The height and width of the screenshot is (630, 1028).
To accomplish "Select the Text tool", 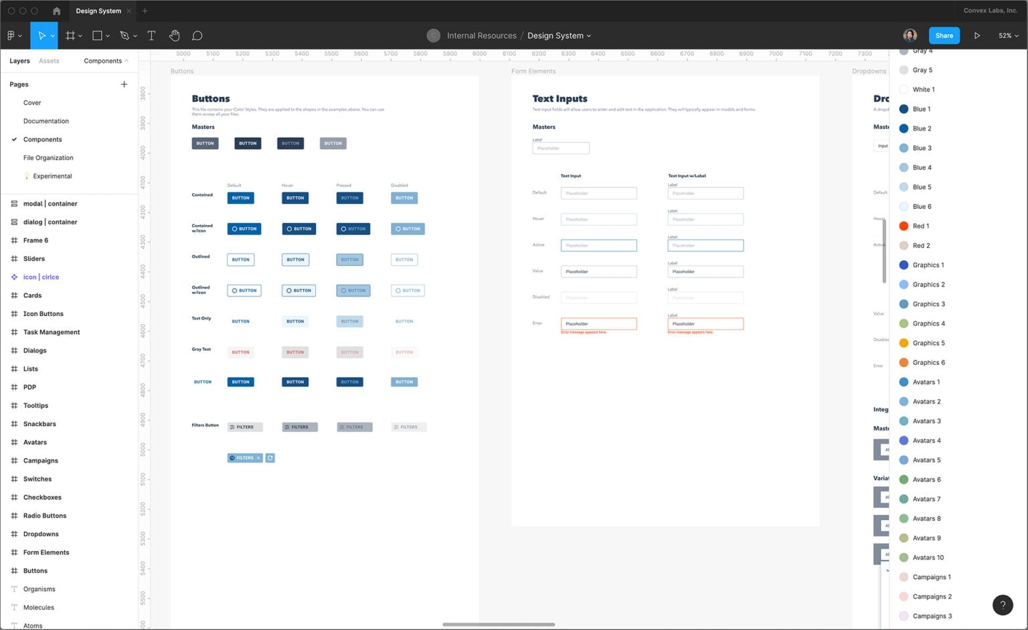I will [151, 35].
